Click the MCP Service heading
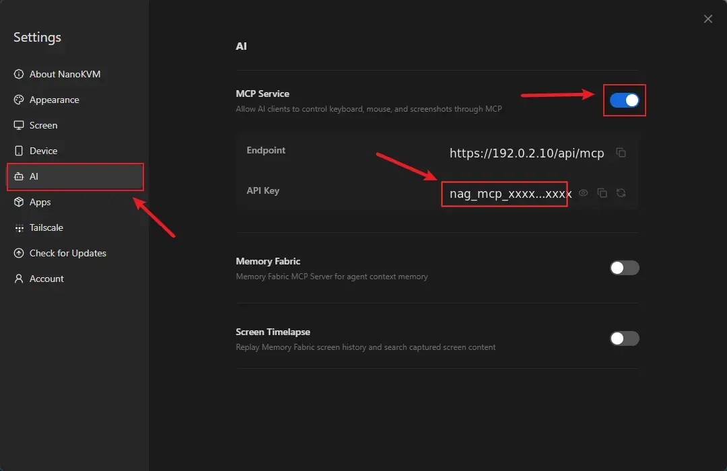This screenshot has width=727, height=471. tap(263, 94)
